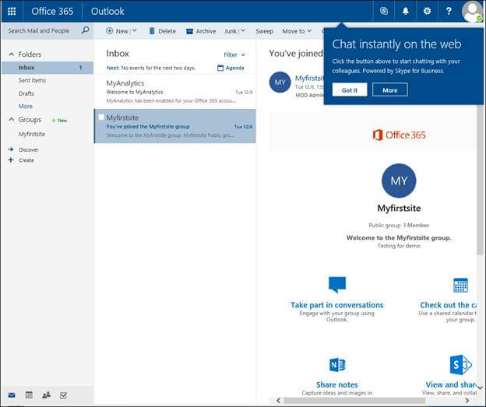Image resolution: width=486 pixels, height=407 pixels.
Task: Click the Office 365 header title
Action: click(52, 11)
